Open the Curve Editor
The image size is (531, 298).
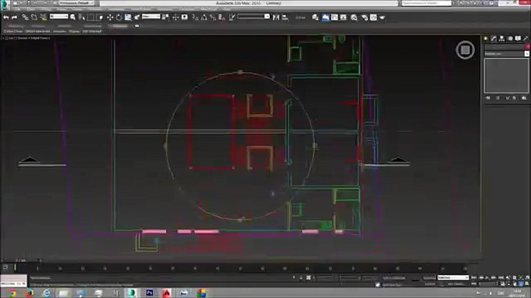(334, 17)
